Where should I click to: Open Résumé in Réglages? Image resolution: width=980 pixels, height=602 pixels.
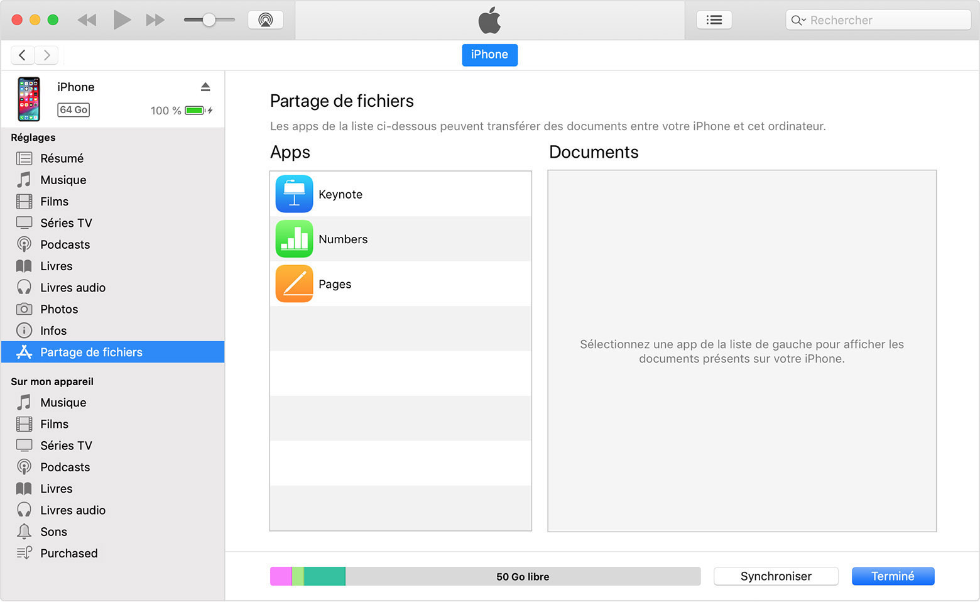point(113,158)
